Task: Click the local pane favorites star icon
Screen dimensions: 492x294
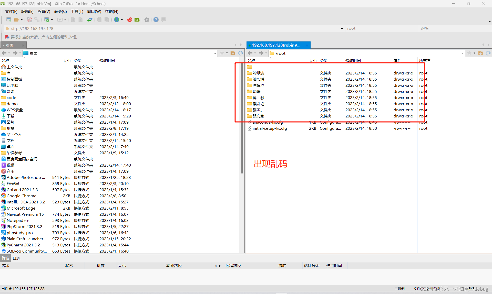Action: pyautogui.click(x=222, y=53)
